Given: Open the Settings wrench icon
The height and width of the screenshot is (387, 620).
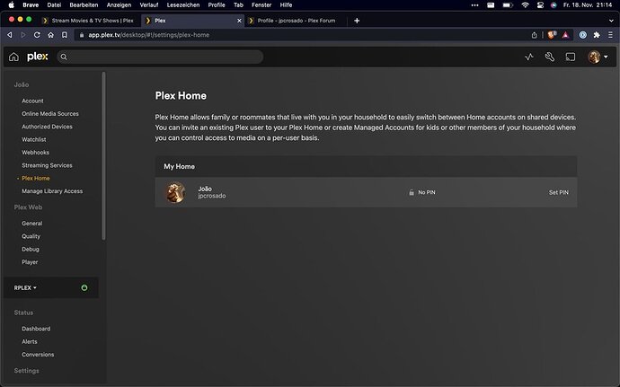Looking at the screenshot, I should [x=550, y=57].
